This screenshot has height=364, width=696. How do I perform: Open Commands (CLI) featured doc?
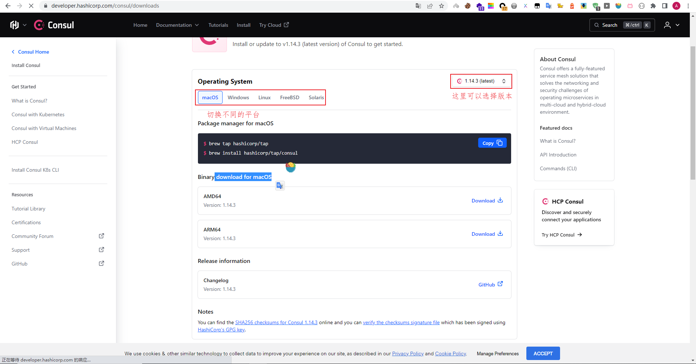click(558, 168)
